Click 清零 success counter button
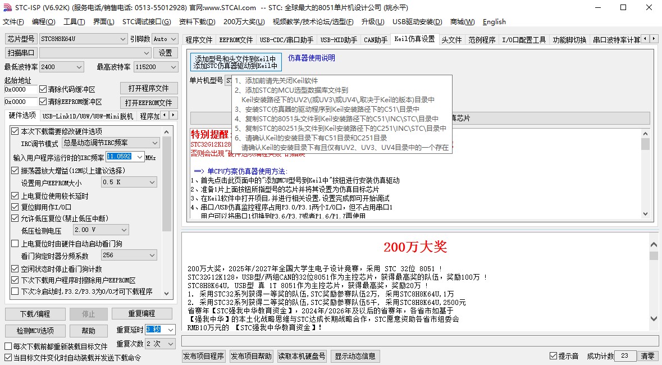The width and height of the screenshot is (662, 365). coord(647,356)
